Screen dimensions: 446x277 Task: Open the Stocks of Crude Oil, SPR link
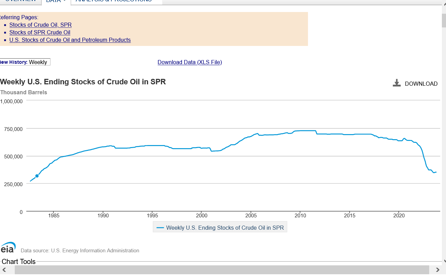(x=41, y=25)
